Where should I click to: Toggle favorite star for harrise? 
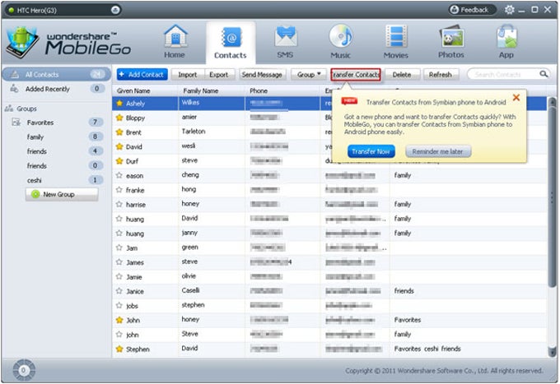(x=119, y=204)
